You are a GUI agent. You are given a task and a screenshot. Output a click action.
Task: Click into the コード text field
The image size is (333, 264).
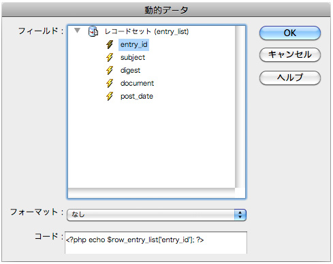pos(156,242)
